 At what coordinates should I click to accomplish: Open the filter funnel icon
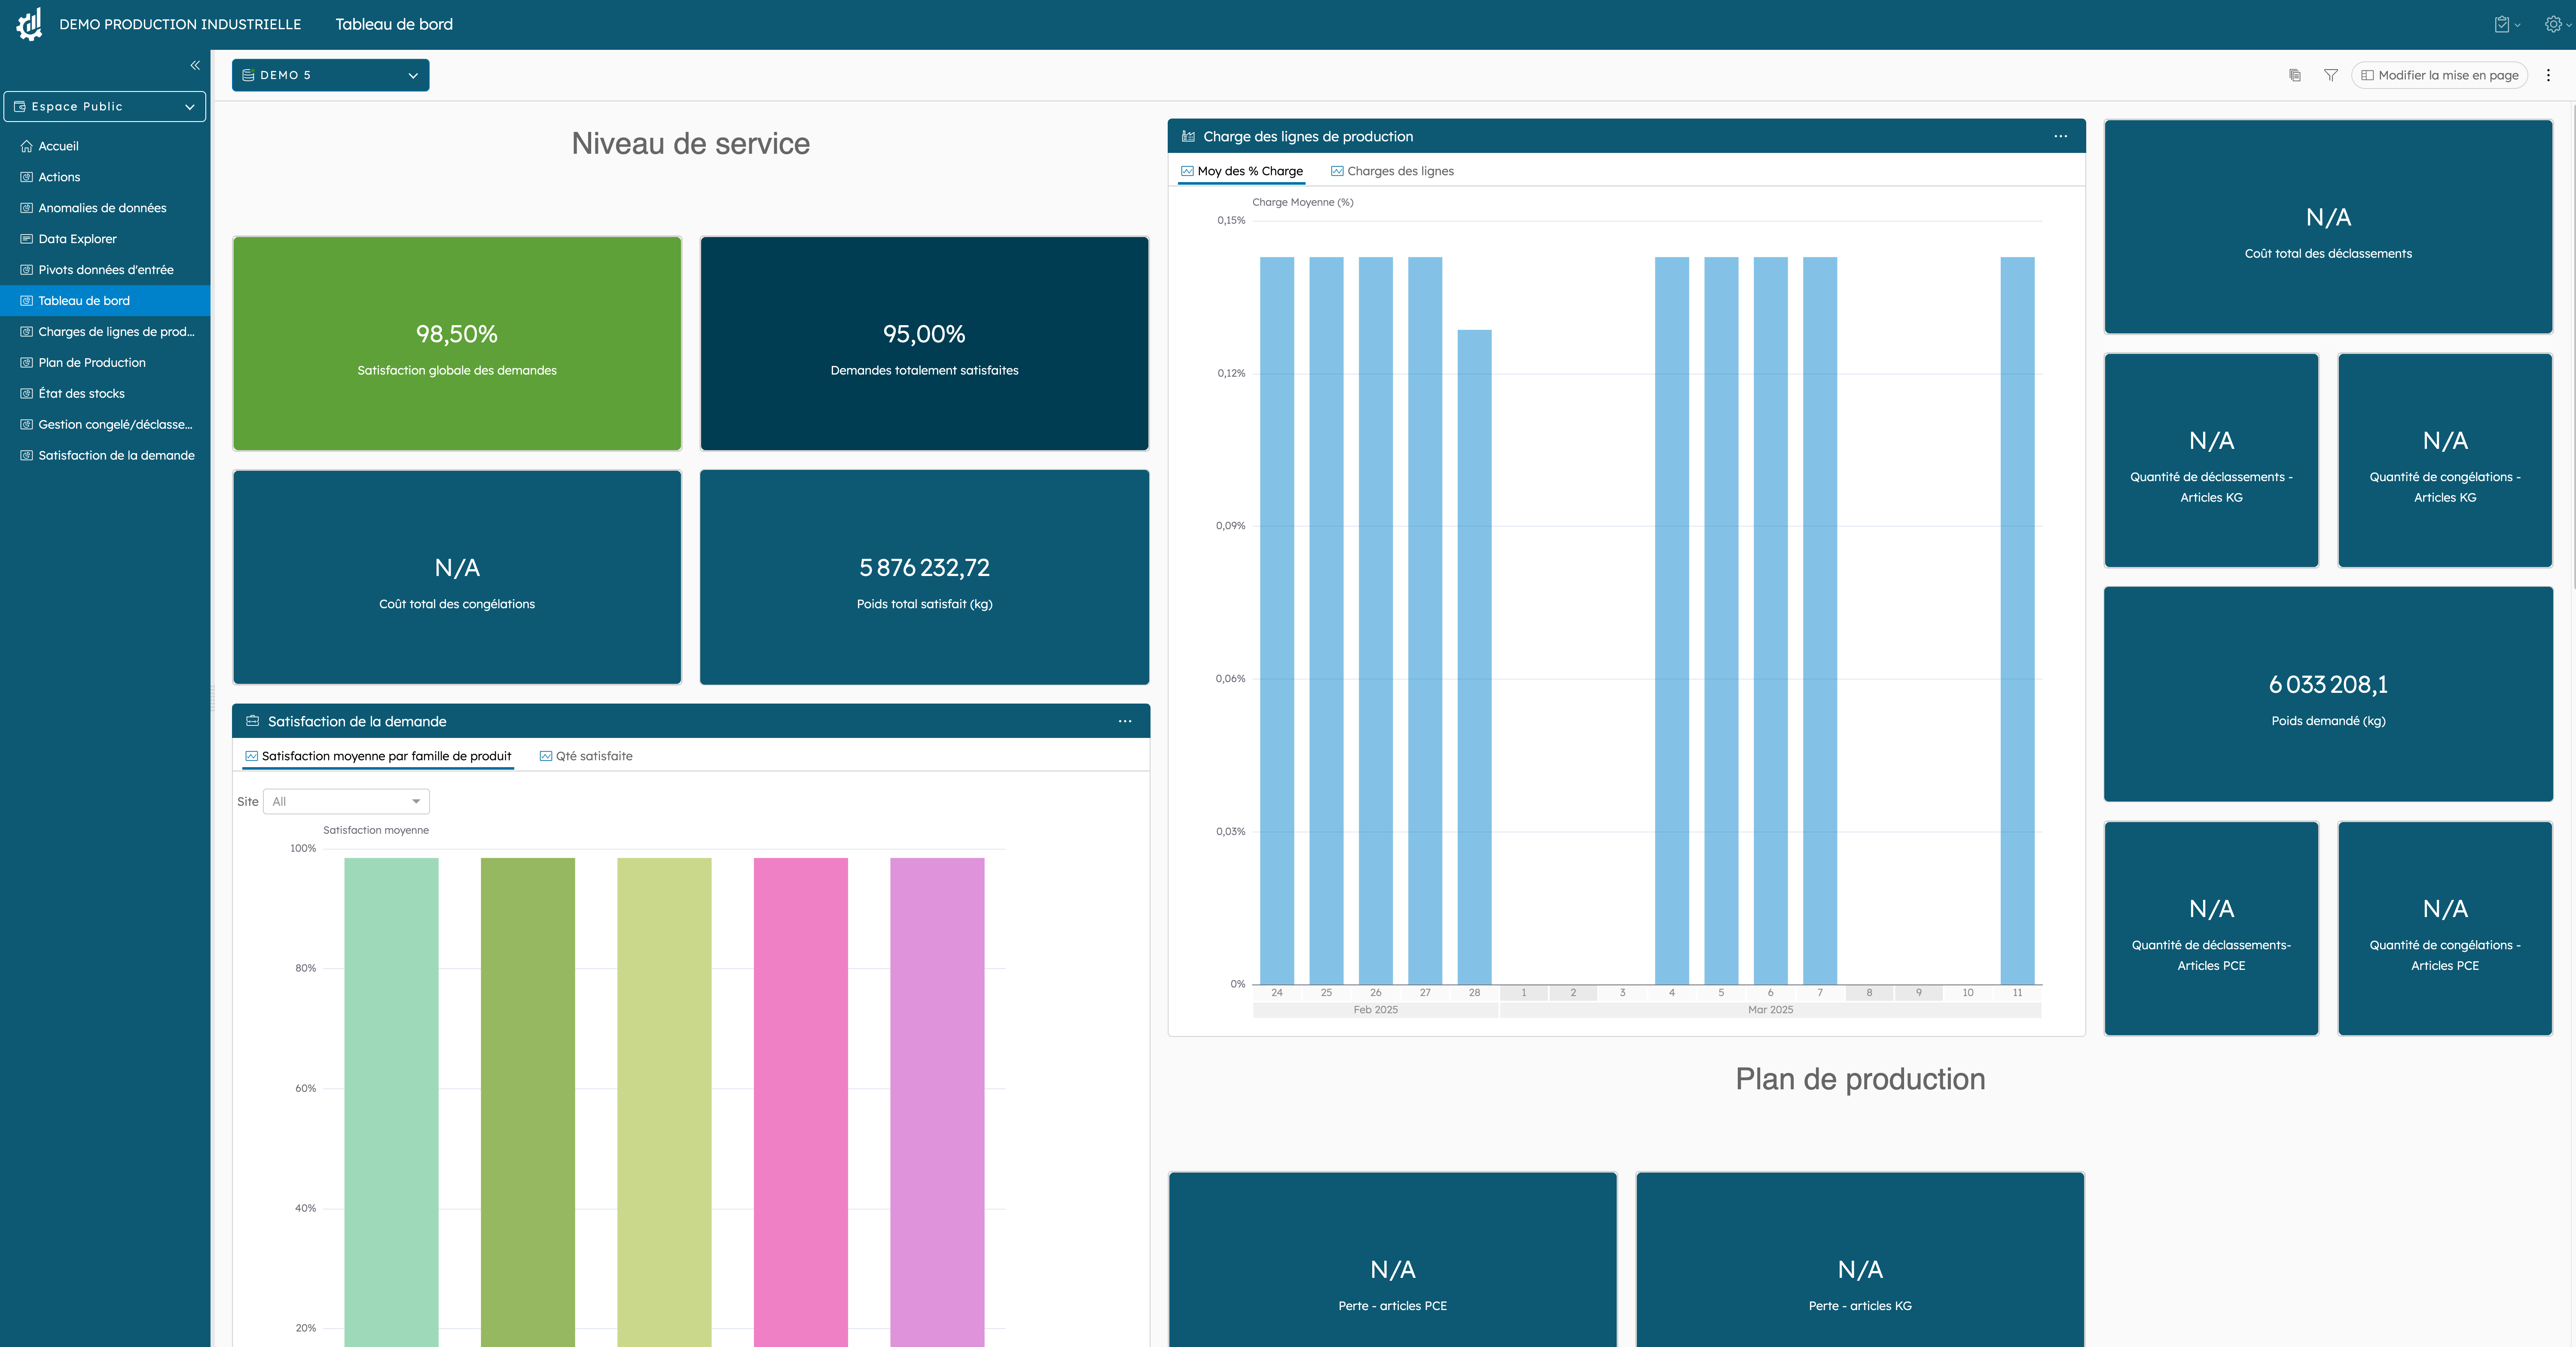point(2331,75)
